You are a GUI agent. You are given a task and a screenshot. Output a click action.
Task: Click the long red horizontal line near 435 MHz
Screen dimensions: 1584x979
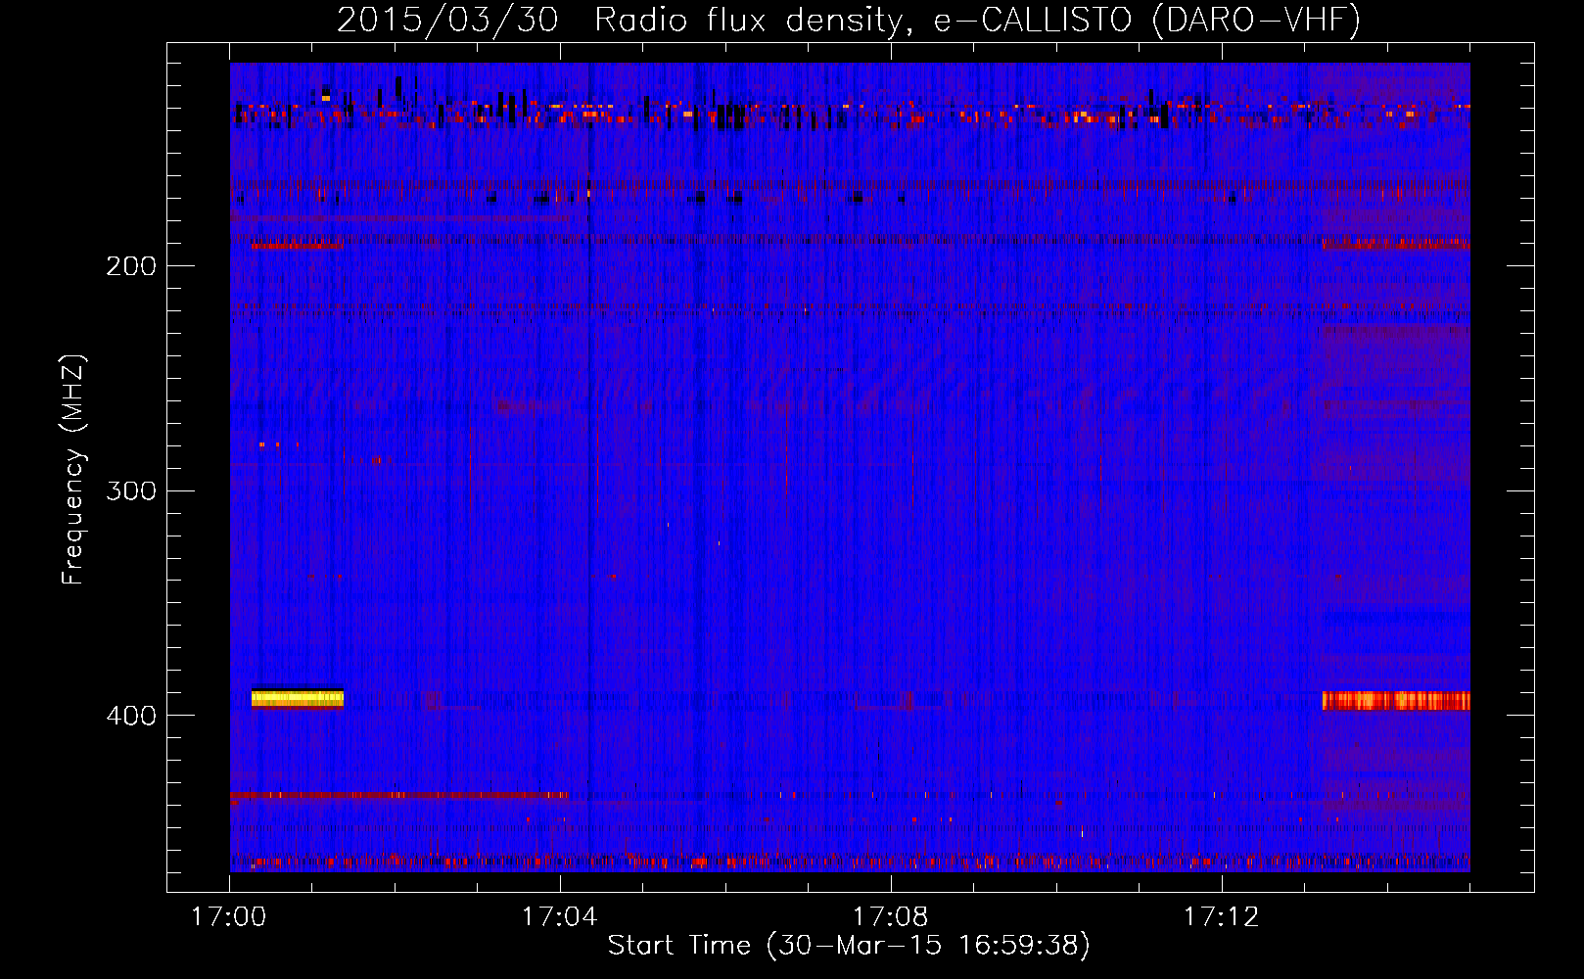coord(399,796)
